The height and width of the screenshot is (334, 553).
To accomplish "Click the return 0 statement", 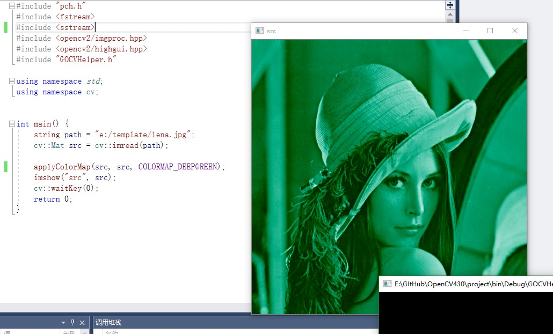I will [x=53, y=199].
